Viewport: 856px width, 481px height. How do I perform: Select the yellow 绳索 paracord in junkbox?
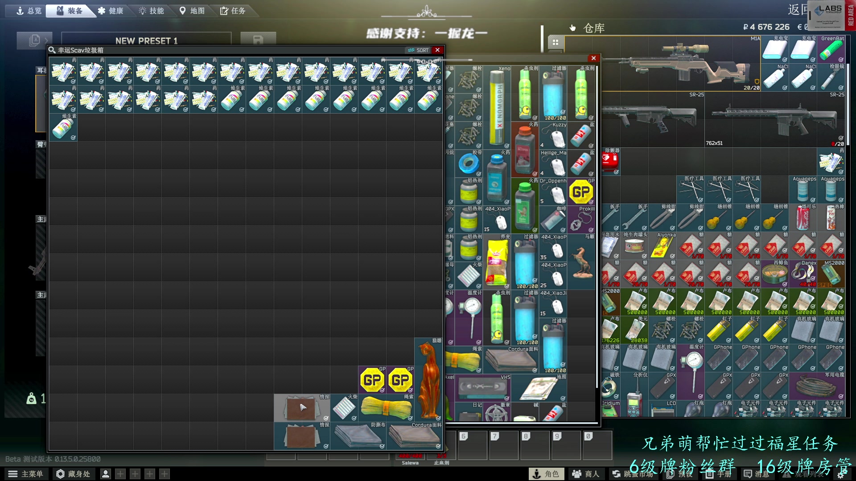[386, 408]
